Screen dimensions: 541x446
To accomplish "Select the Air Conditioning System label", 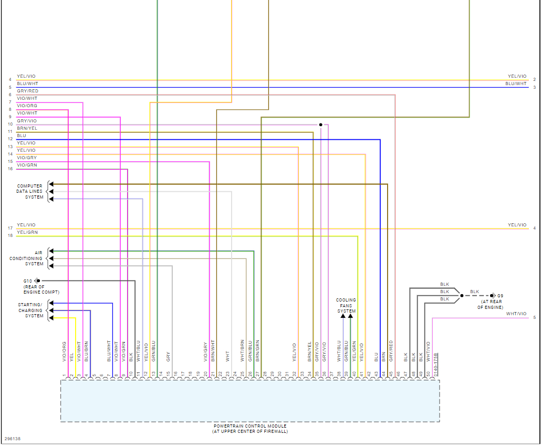I will click(26, 258).
